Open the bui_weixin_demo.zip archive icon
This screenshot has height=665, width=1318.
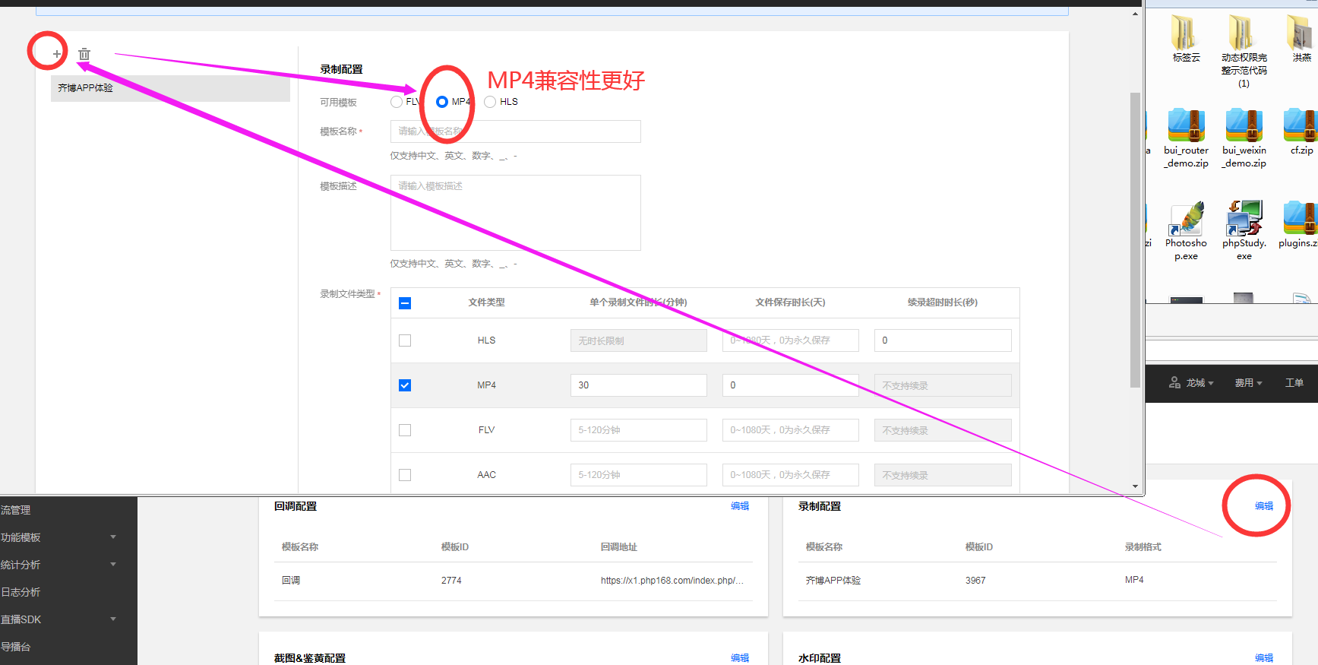[1244, 125]
